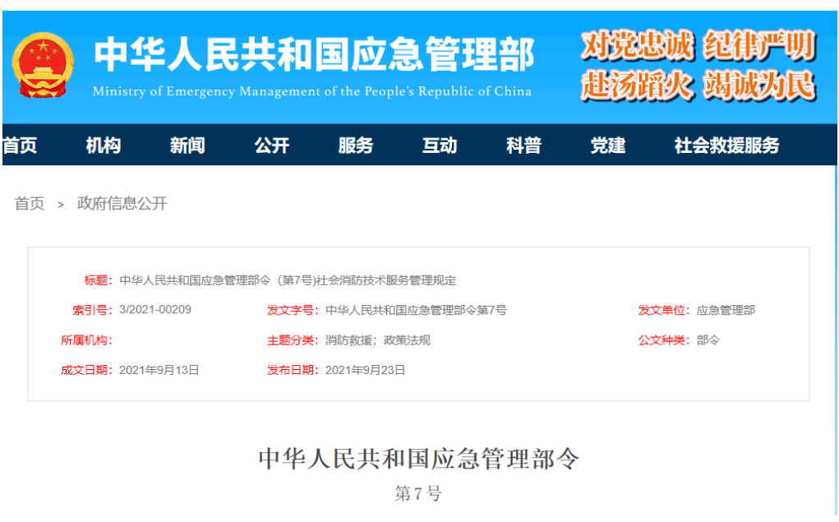Open the 互动 (Interaction) navigation item
Image resolution: width=839 pixels, height=522 pixels.
(438, 146)
